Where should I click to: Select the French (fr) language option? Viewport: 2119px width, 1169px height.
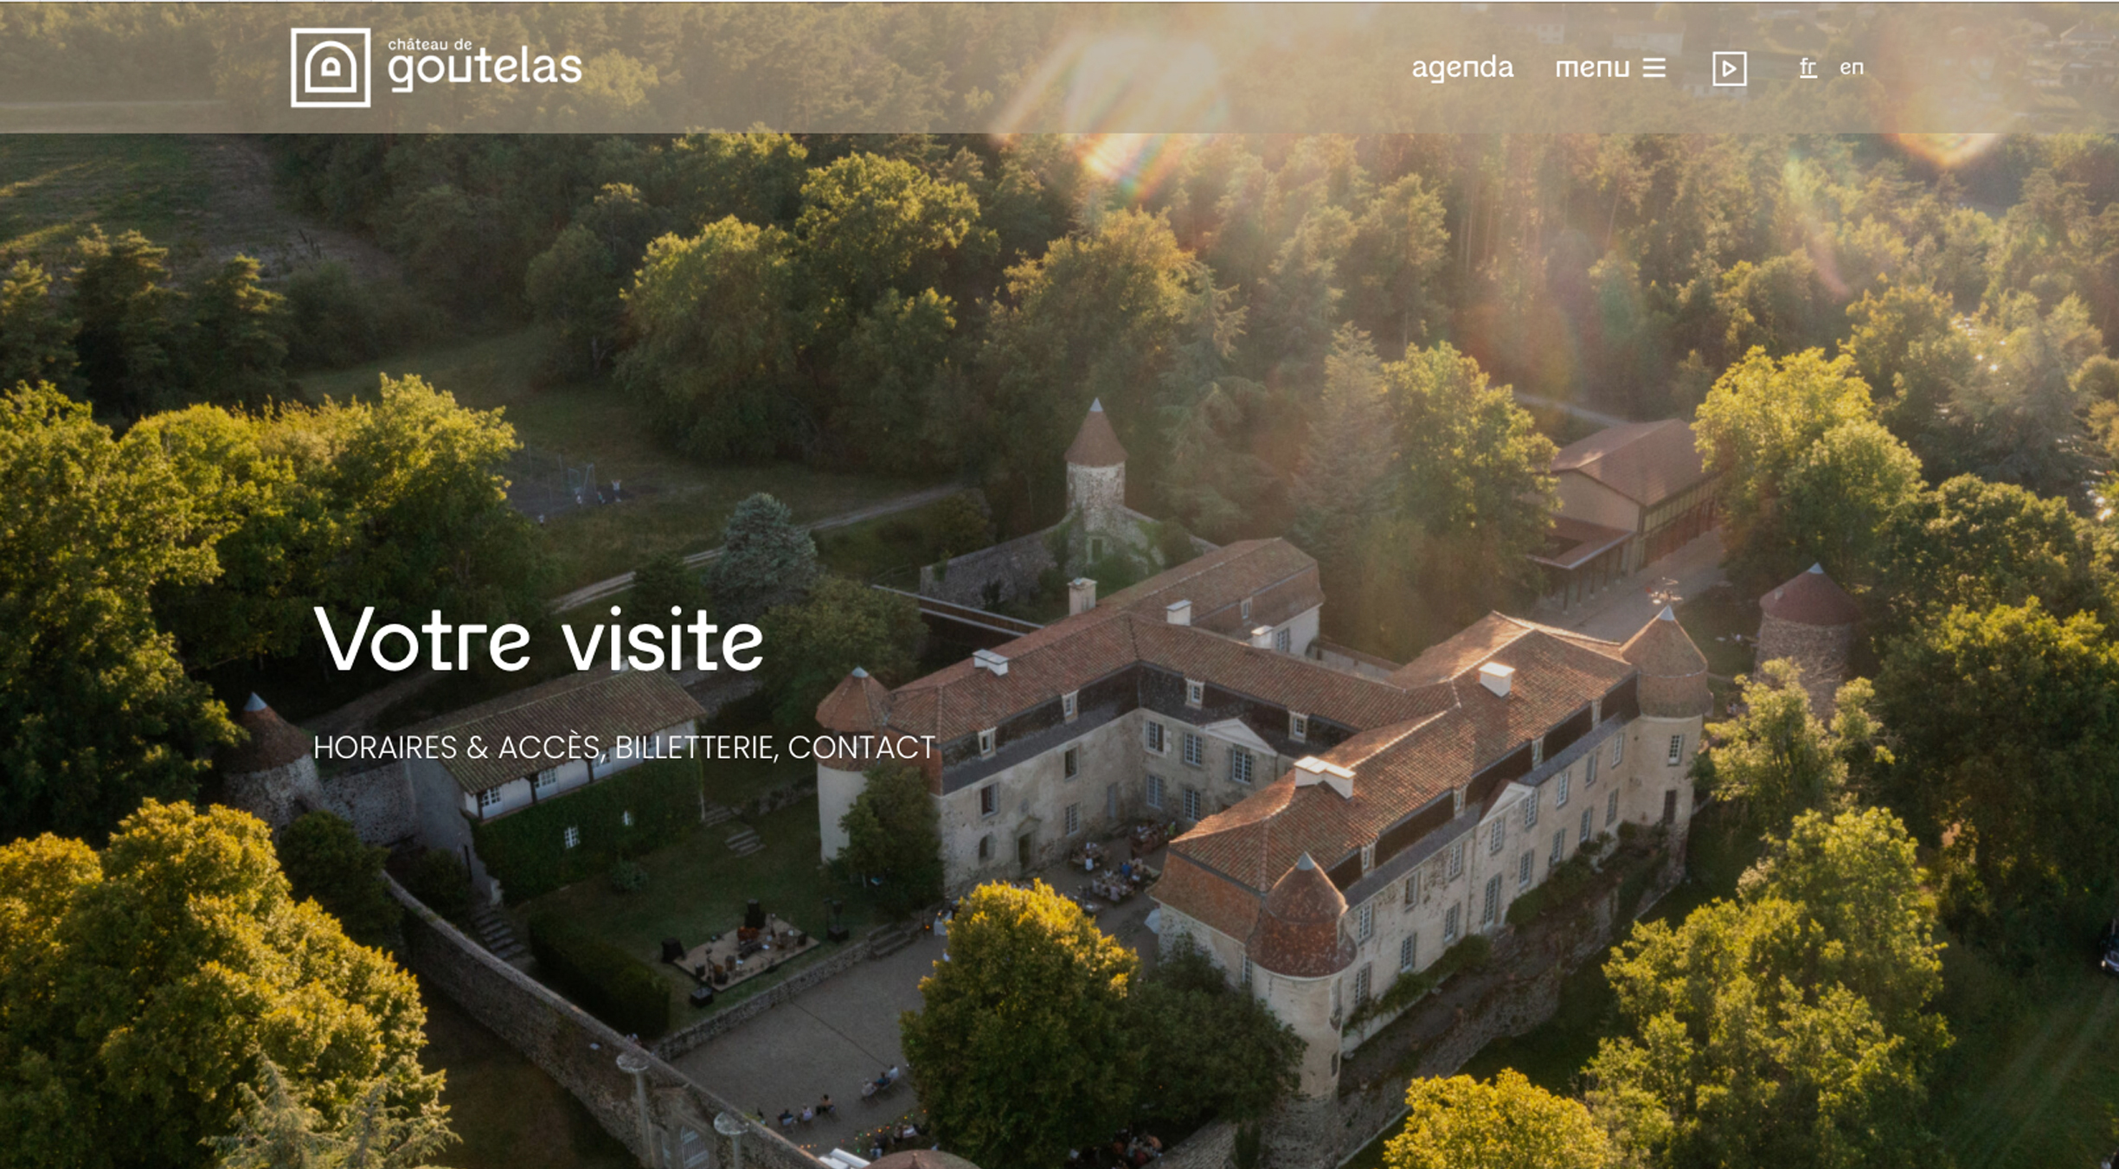[1808, 67]
